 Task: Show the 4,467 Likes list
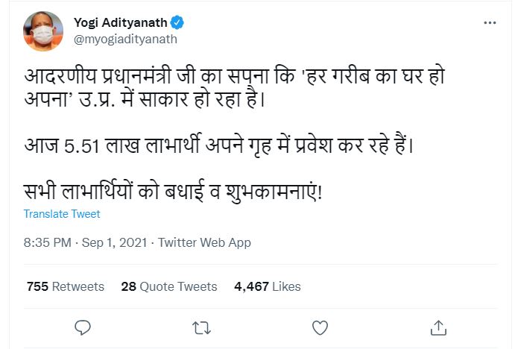tap(268, 286)
